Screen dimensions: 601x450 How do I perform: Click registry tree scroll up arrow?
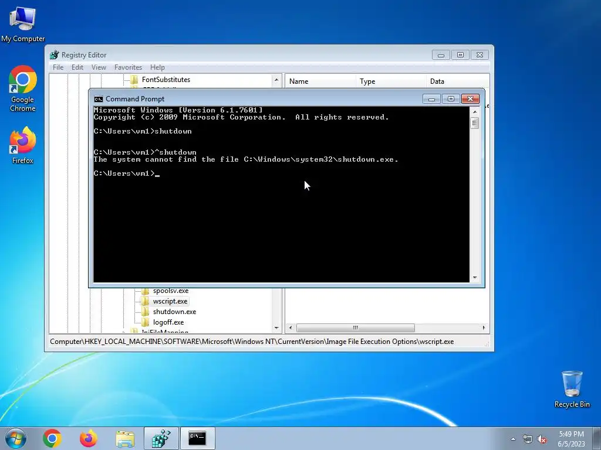click(276, 80)
